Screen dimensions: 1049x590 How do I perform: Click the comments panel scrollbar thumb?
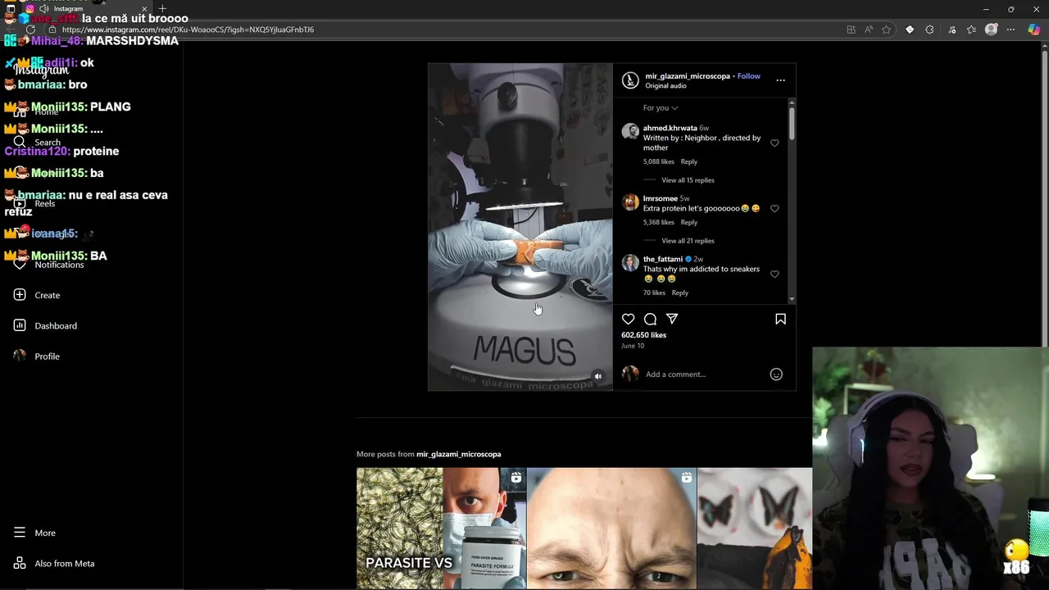tap(792, 123)
